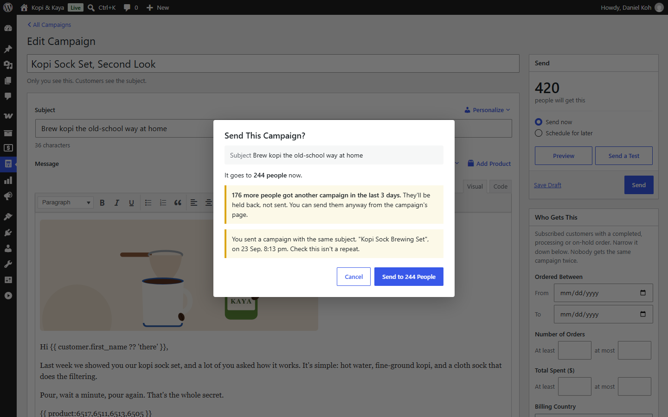Confirm Send to 244 People
This screenshot has height=417, width=668.
pos(409,277)
